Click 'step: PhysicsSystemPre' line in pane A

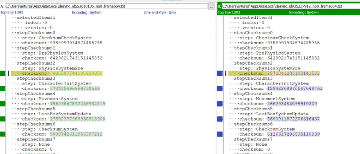[52, 68]
